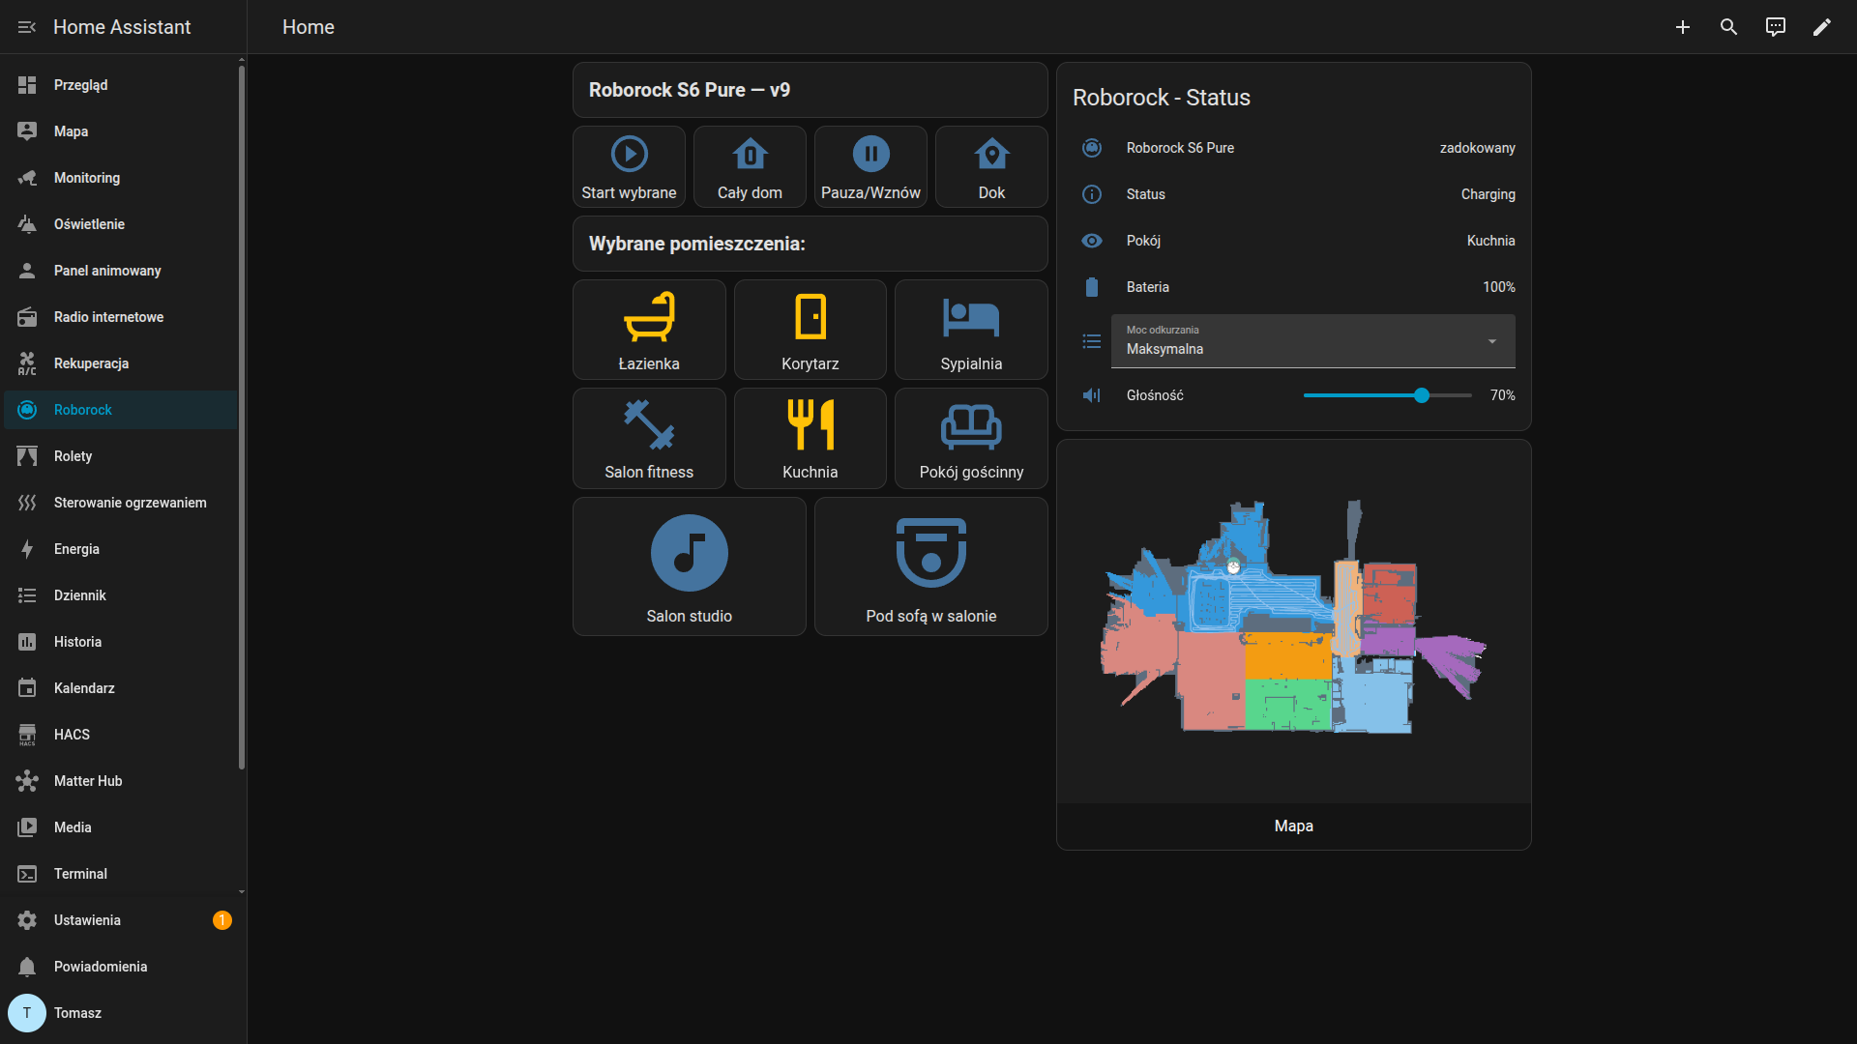
Task: Click the Matter Hub icon
Action: click(27, 781)
